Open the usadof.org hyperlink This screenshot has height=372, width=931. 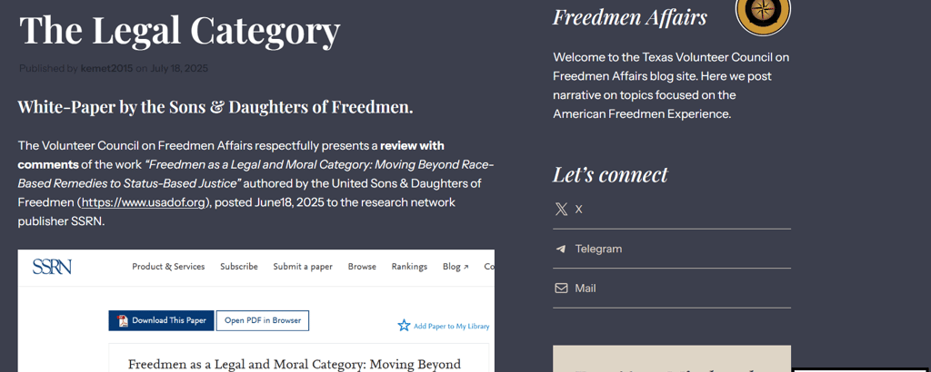144,202
